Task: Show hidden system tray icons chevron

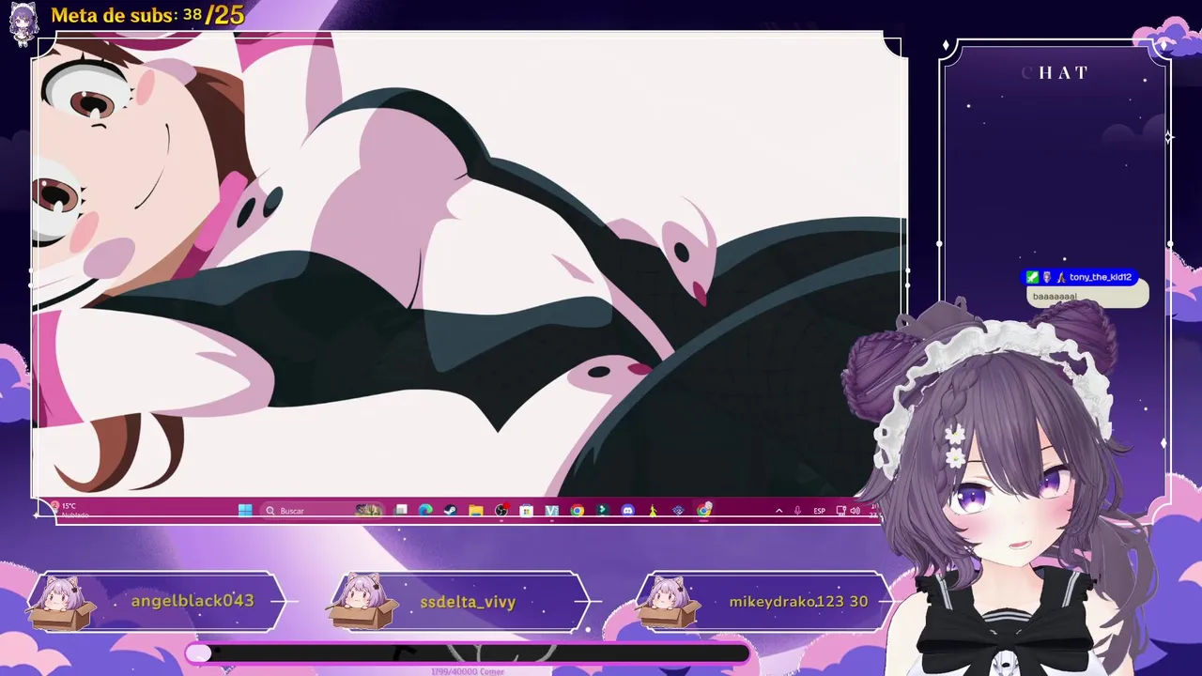Action: click(778, 511)
